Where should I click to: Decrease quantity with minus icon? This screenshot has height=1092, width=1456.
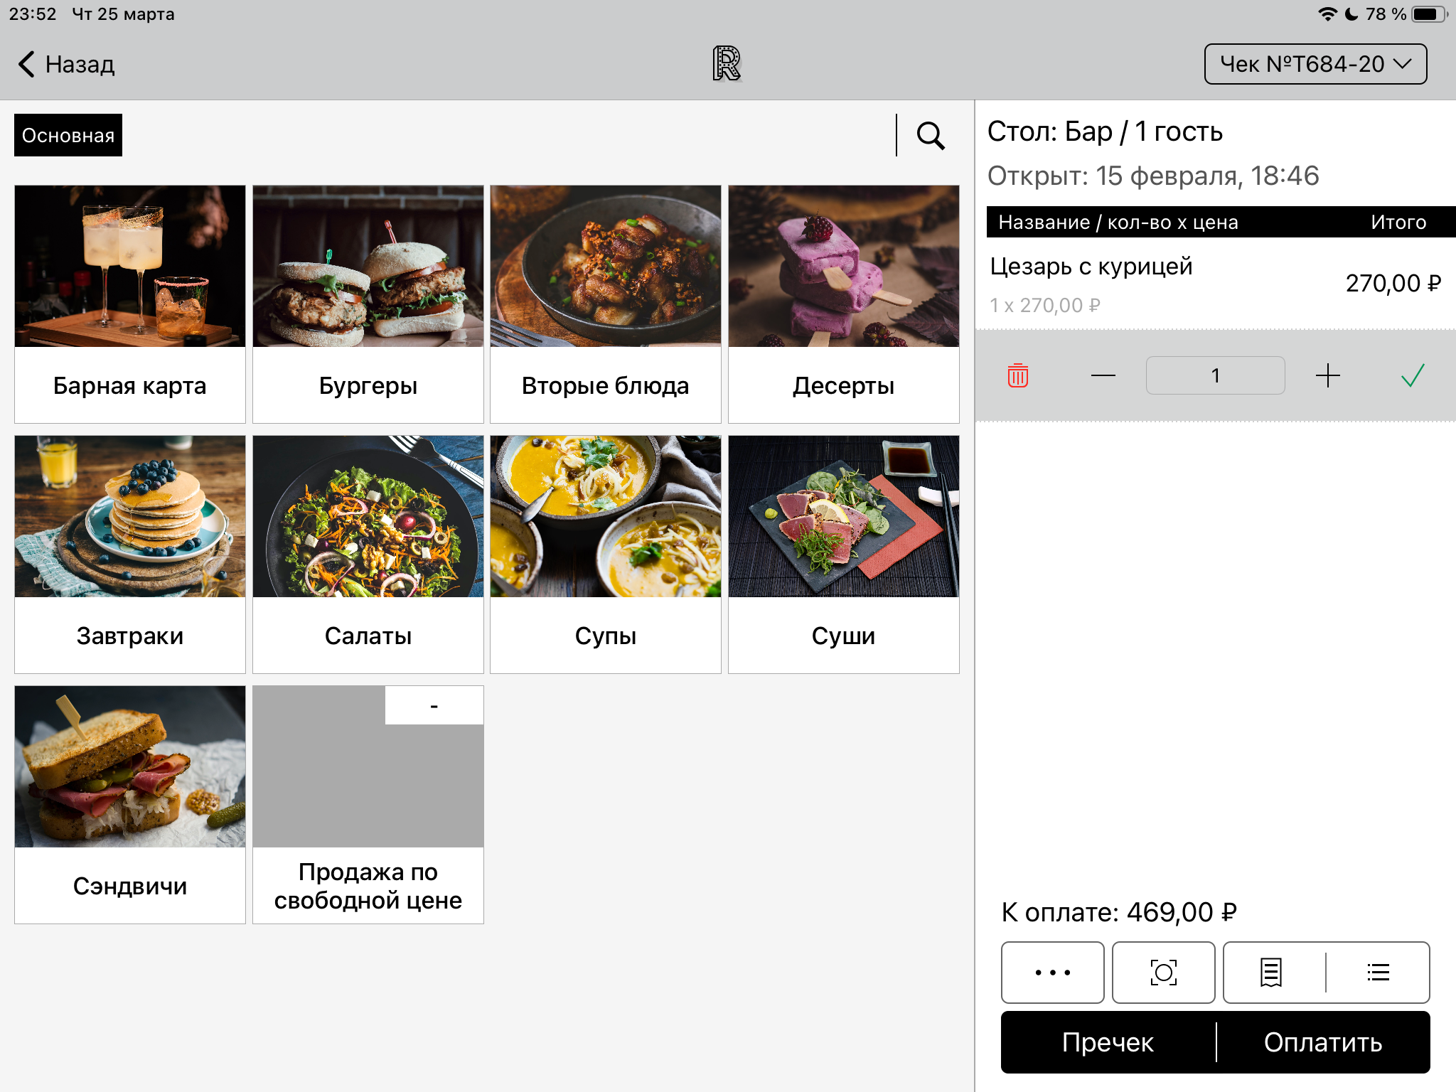(1103, 375)
